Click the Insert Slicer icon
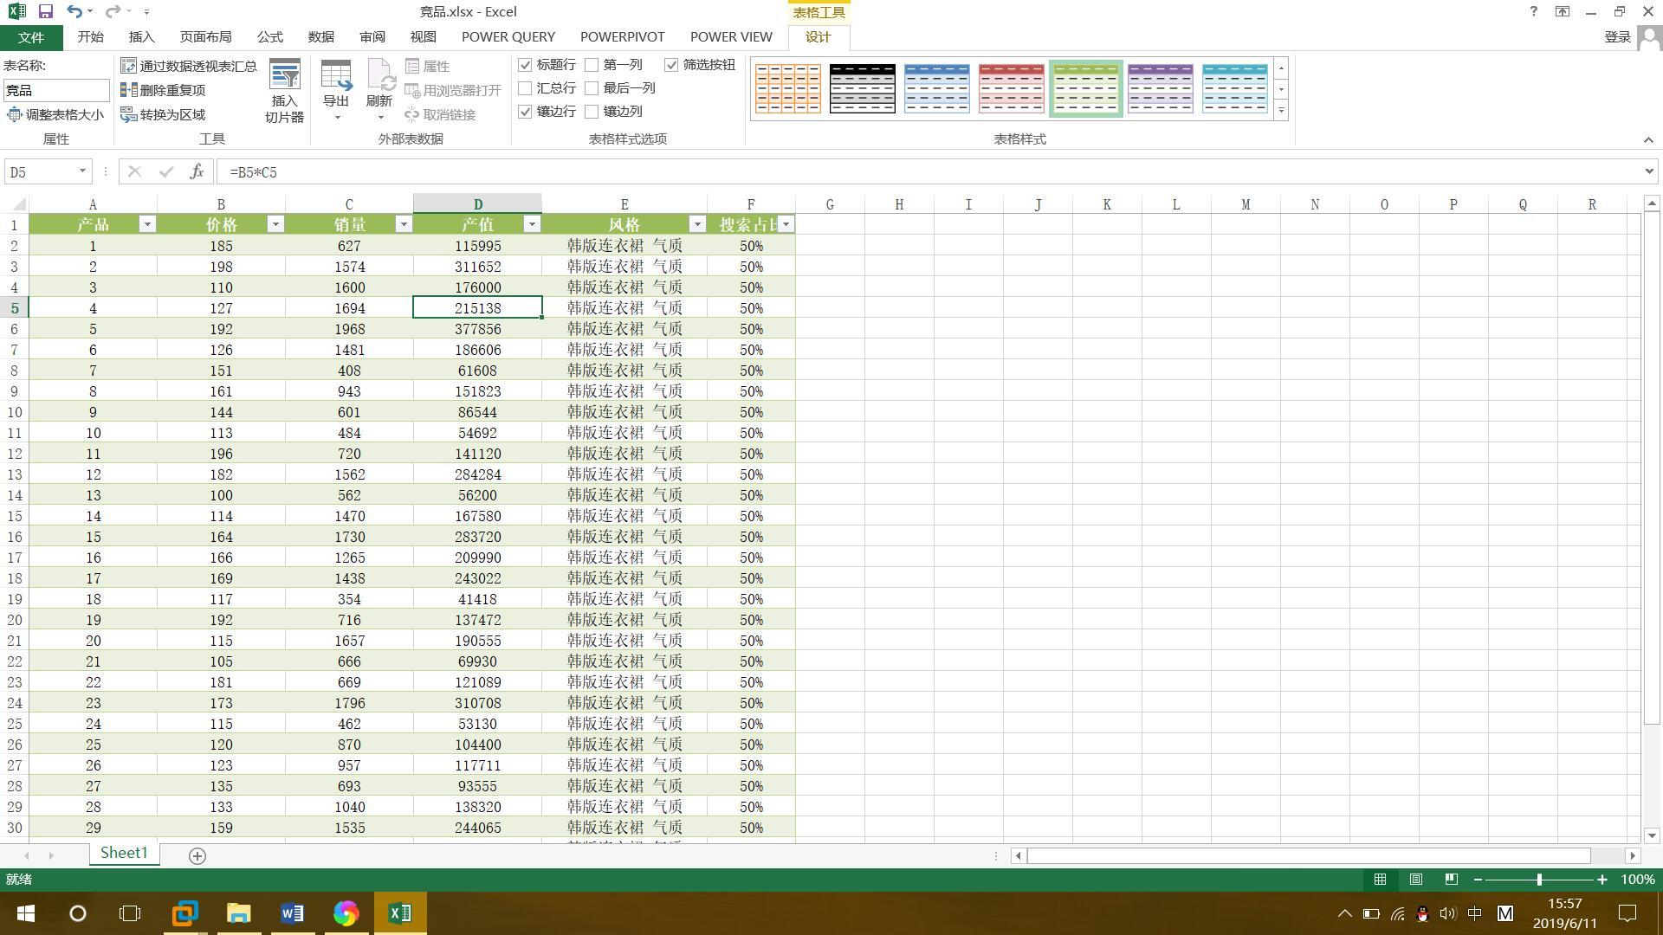The height and width of the screenshot is (935, 1663). 284,77
